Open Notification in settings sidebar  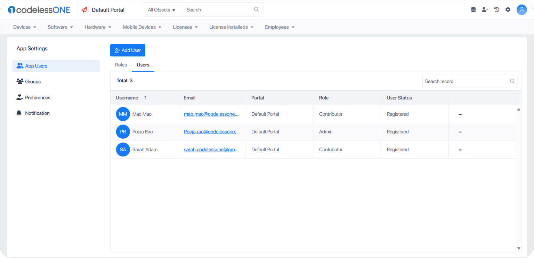point(56,113)
